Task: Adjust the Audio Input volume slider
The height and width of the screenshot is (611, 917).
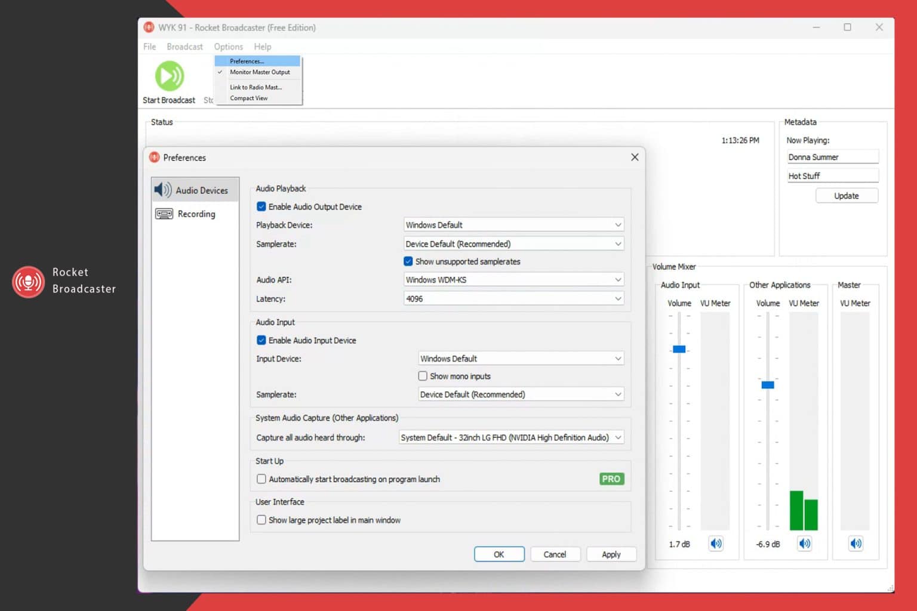Action: coord(679,348)
